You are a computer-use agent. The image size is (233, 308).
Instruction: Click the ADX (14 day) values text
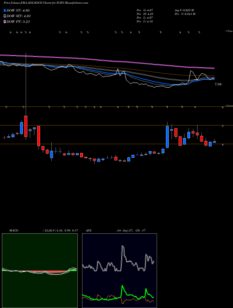[x=130, y=231]
